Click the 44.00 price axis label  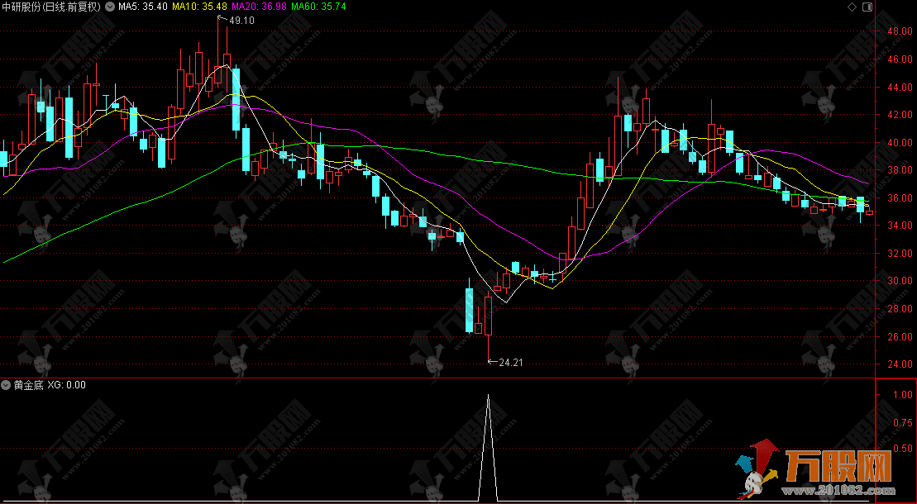(x=900, y=87)
